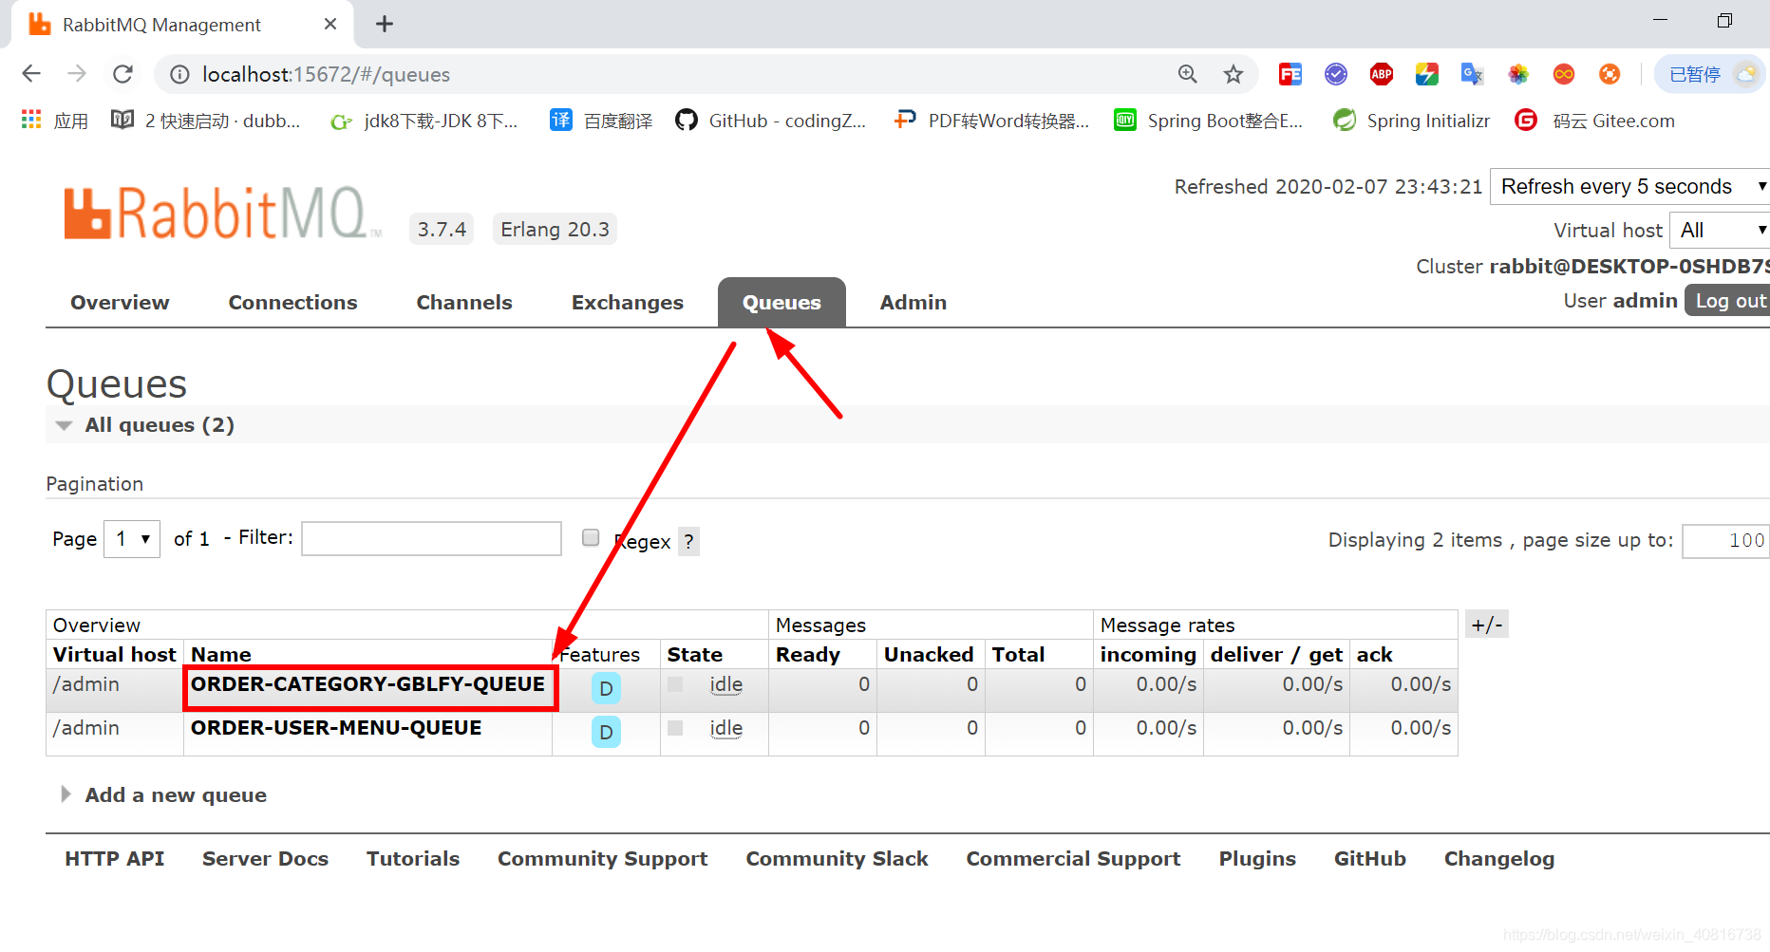Open the Spring Boot bookmark
The width and height of the screenshot is (1770, 952).
click(1209, 121)
